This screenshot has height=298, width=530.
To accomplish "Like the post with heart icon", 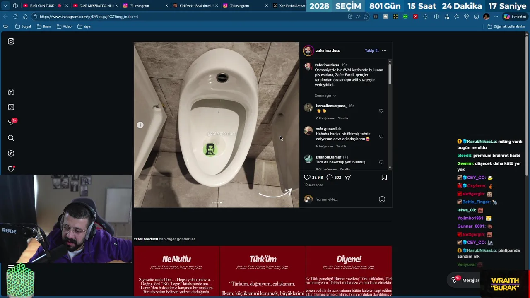I will 307,177.
